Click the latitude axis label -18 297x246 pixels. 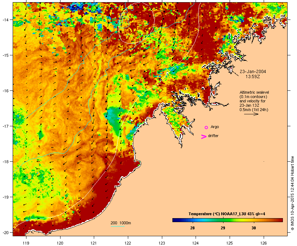click(5, 161)
